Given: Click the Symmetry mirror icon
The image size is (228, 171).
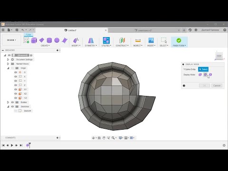Looking at the screenshot, I should coord(91,40).
